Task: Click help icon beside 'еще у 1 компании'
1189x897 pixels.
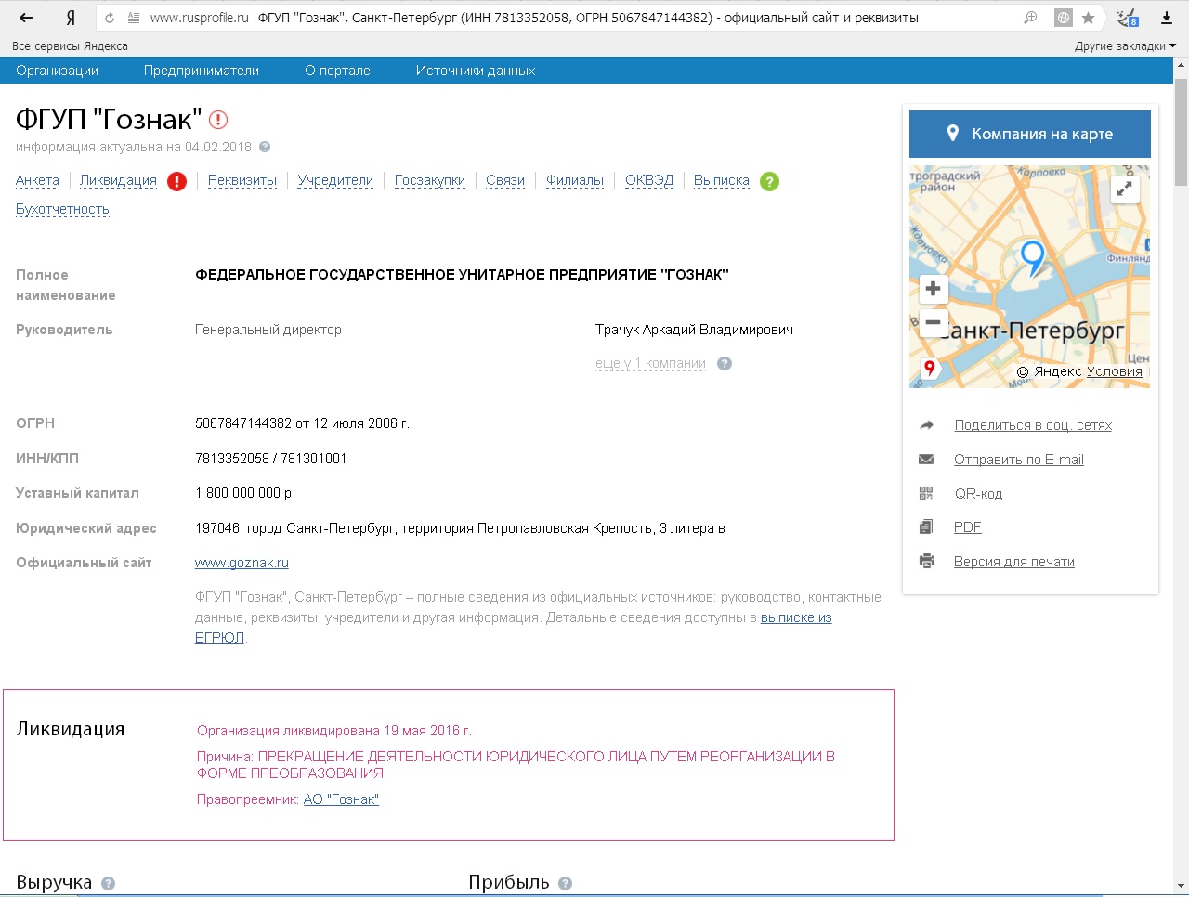Action: (725, 364)
